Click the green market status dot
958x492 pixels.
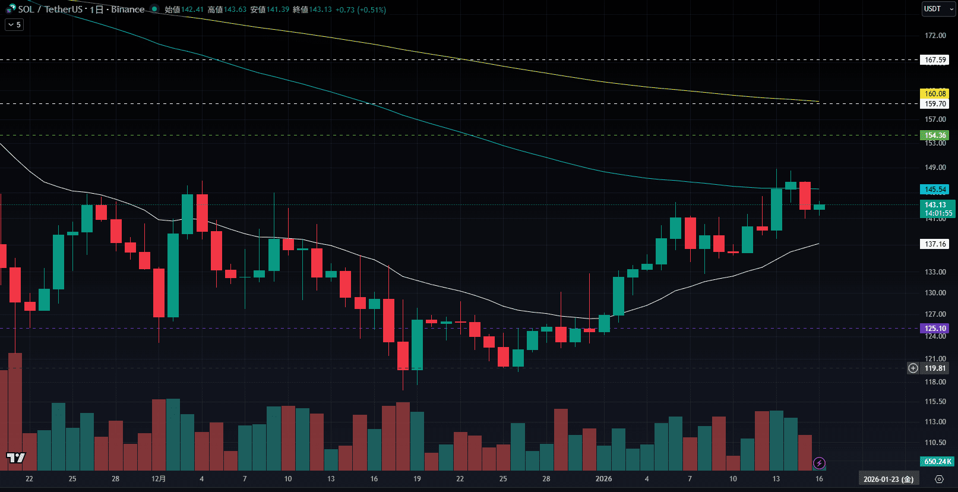tap(154, 9)
